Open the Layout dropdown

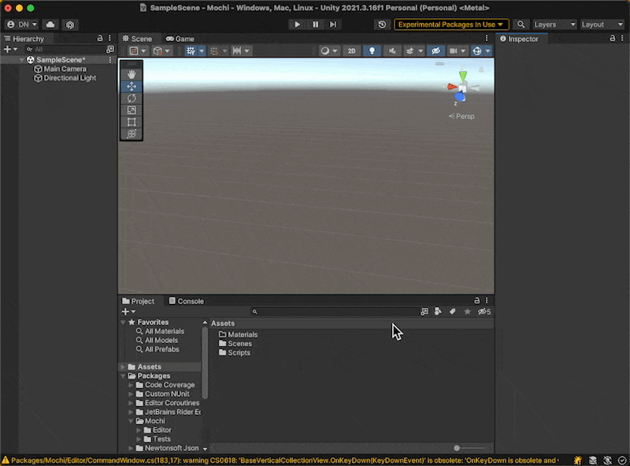tap(602, 24)
